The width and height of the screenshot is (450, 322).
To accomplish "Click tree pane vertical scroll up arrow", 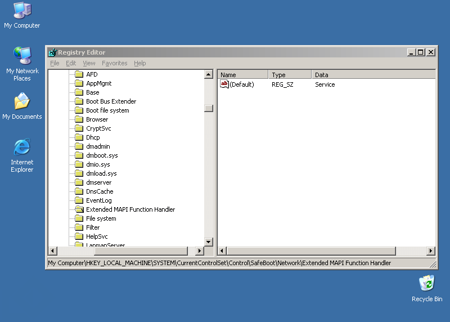I will [209, 74].
